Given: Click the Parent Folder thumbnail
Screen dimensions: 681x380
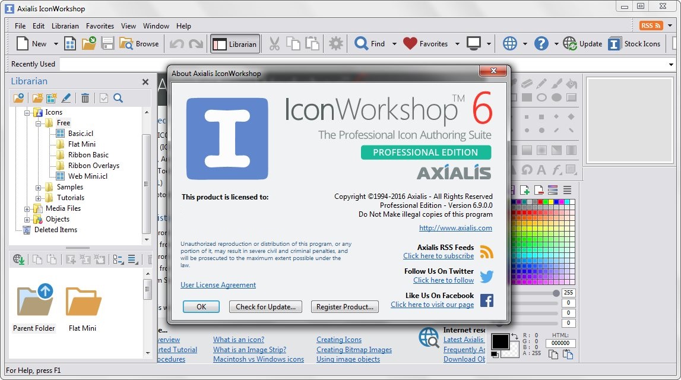Looking at the screenshot, I should 35,300.
